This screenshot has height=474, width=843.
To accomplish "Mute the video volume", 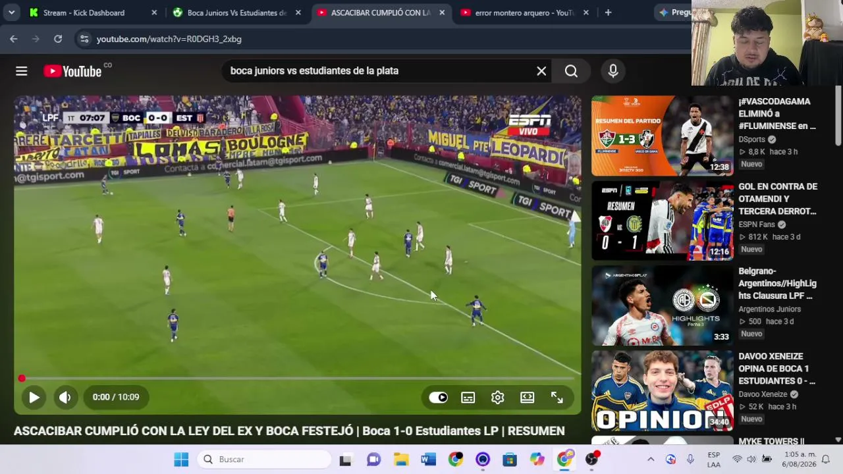I will (x=65, y=397).
